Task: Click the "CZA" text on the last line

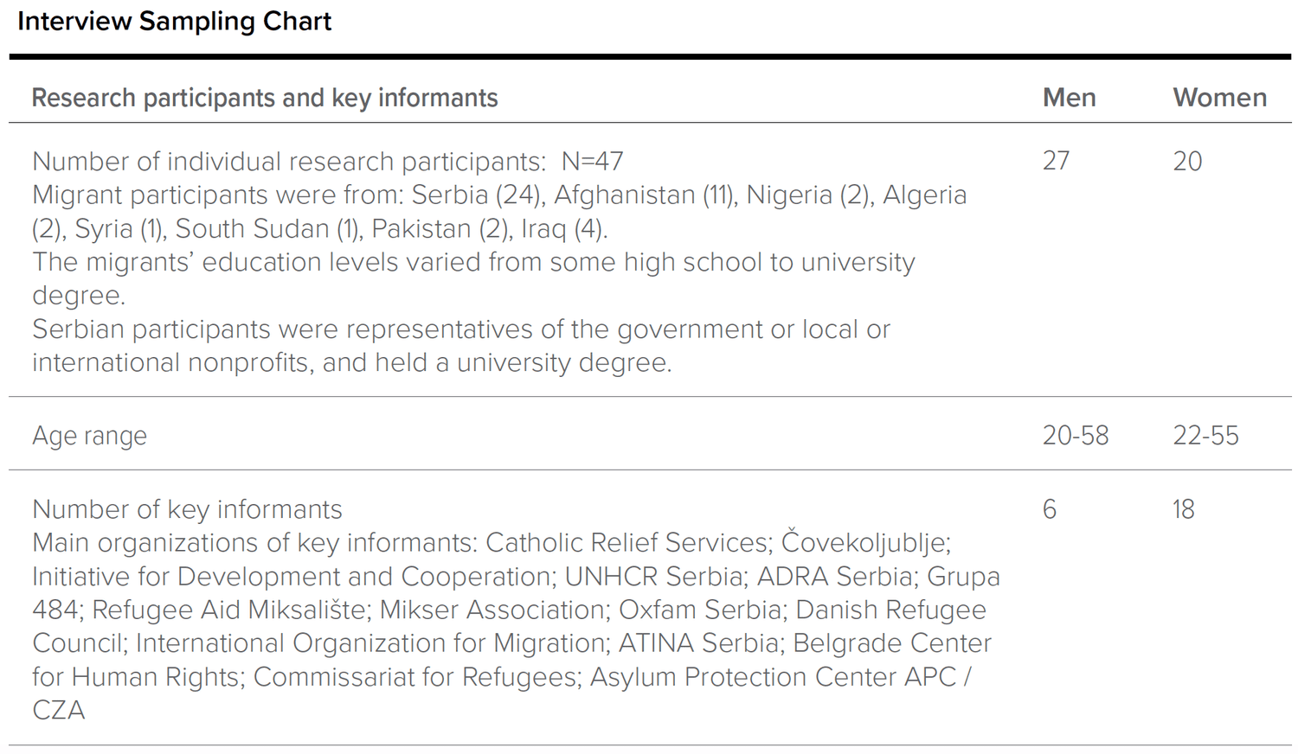Action: 58,711
